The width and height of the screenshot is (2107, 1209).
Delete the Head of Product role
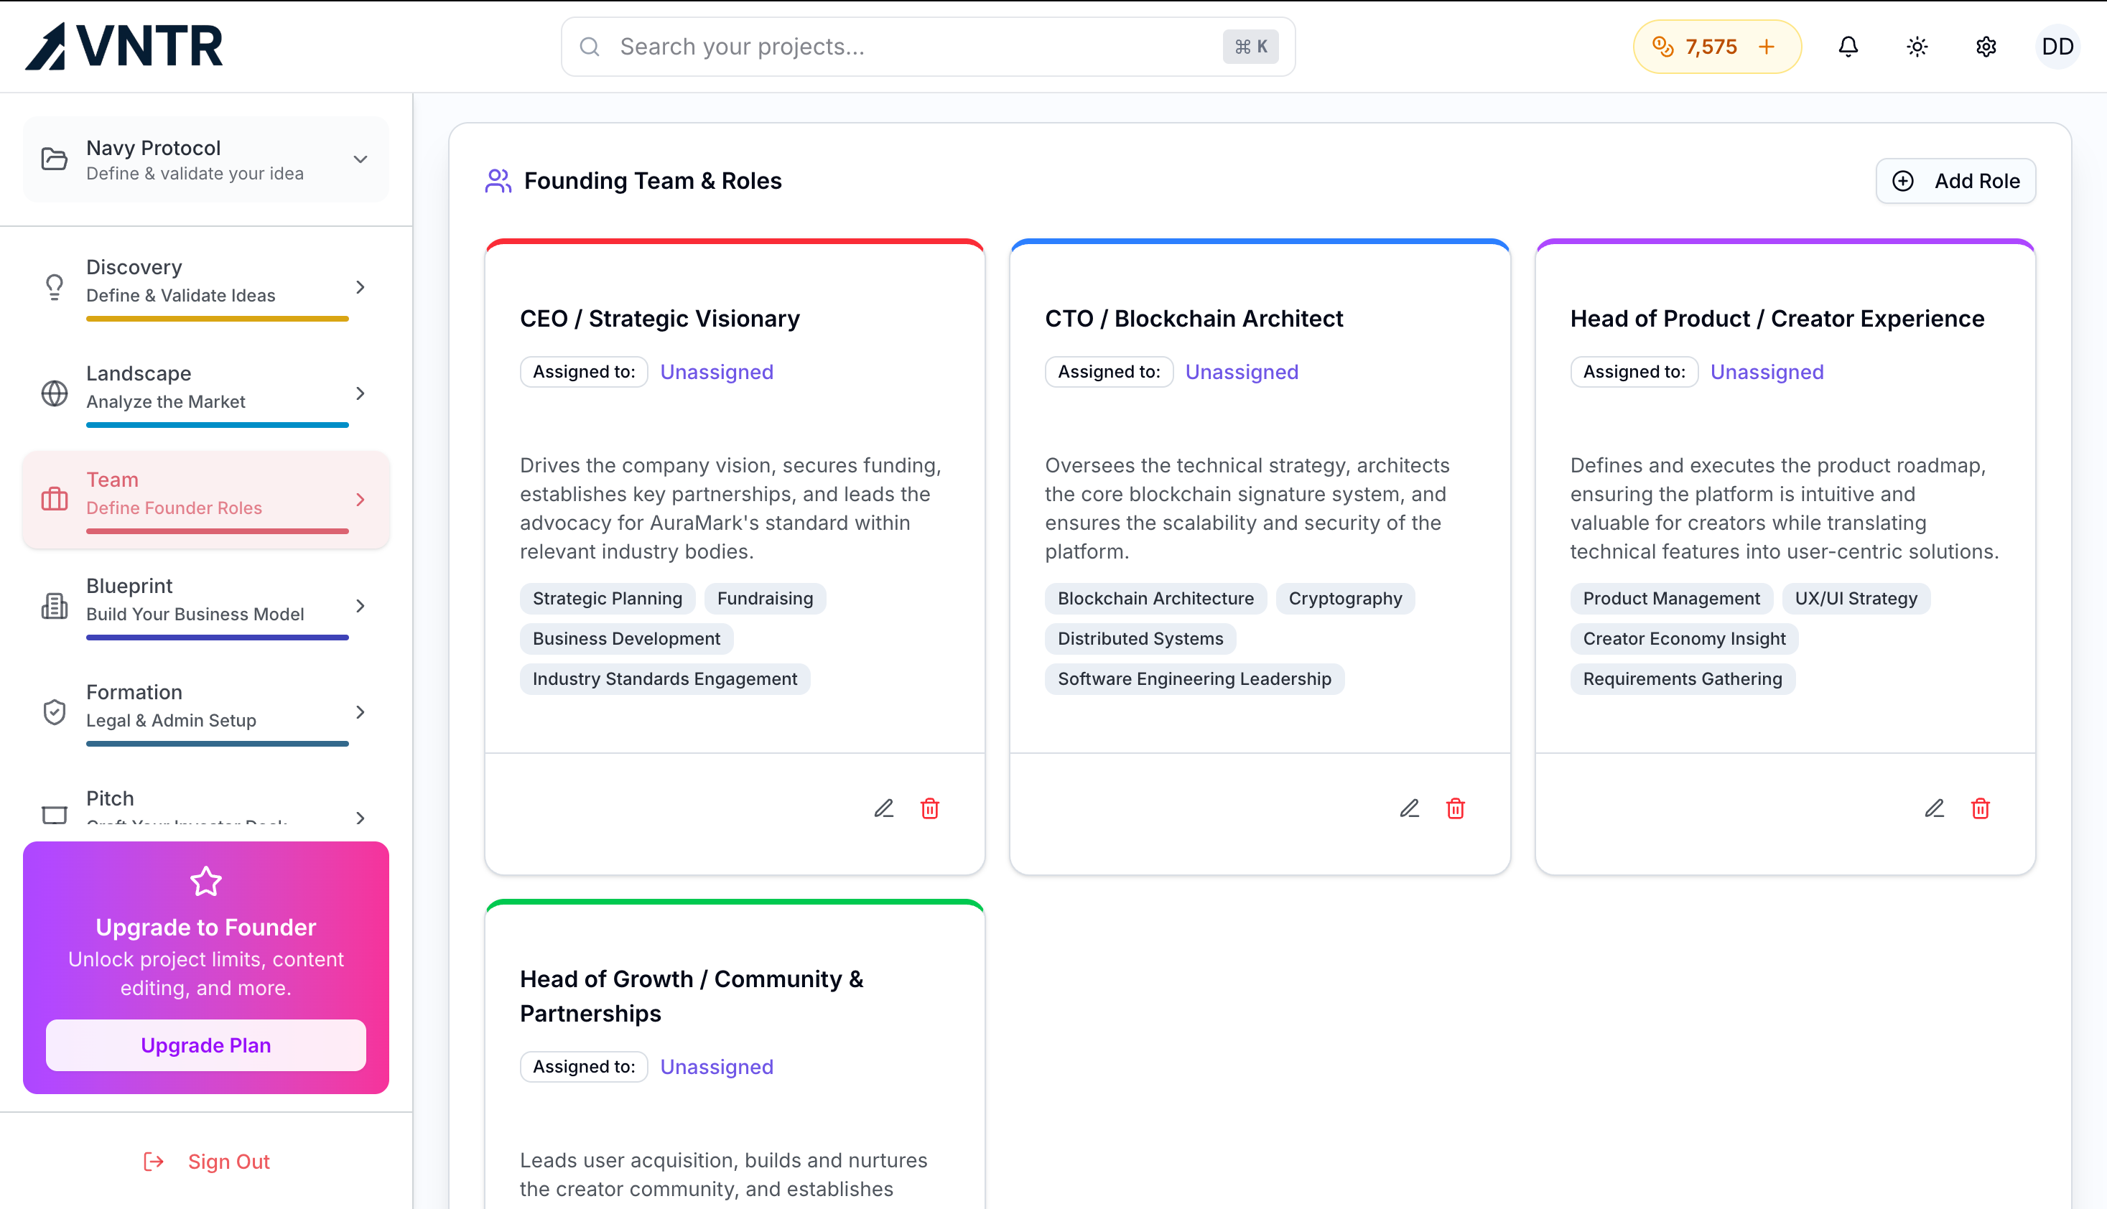tap(1980, 808)
